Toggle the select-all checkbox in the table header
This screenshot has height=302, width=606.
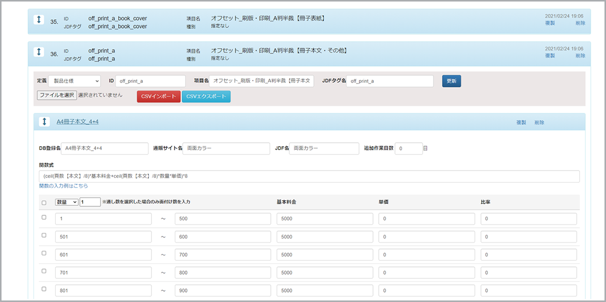(x=44, y=203)
